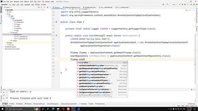Click the Stop icon in the main toolbar
The width and height of the screenshot is (198, 111).
tap(188, 4)
